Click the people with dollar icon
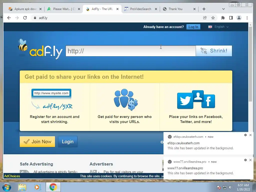 coord(126,99)
